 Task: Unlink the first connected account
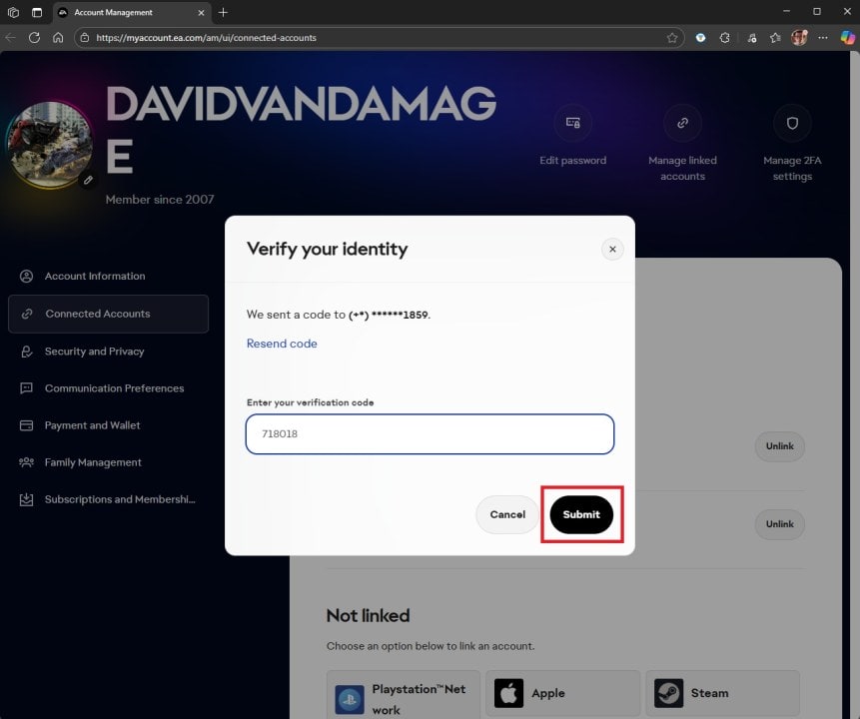pos(779,446)
